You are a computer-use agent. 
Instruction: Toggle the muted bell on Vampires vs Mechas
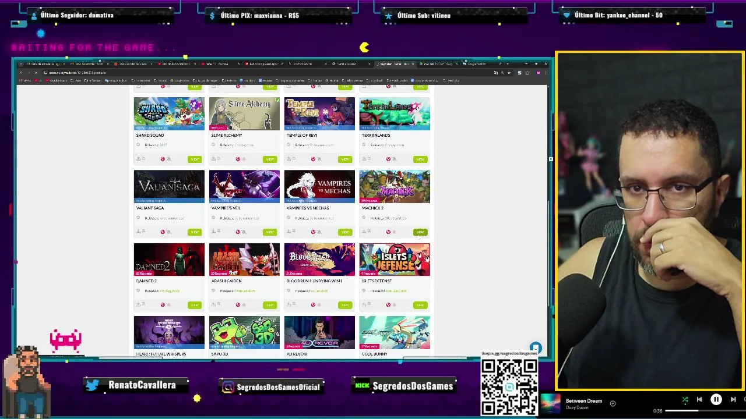319,232
